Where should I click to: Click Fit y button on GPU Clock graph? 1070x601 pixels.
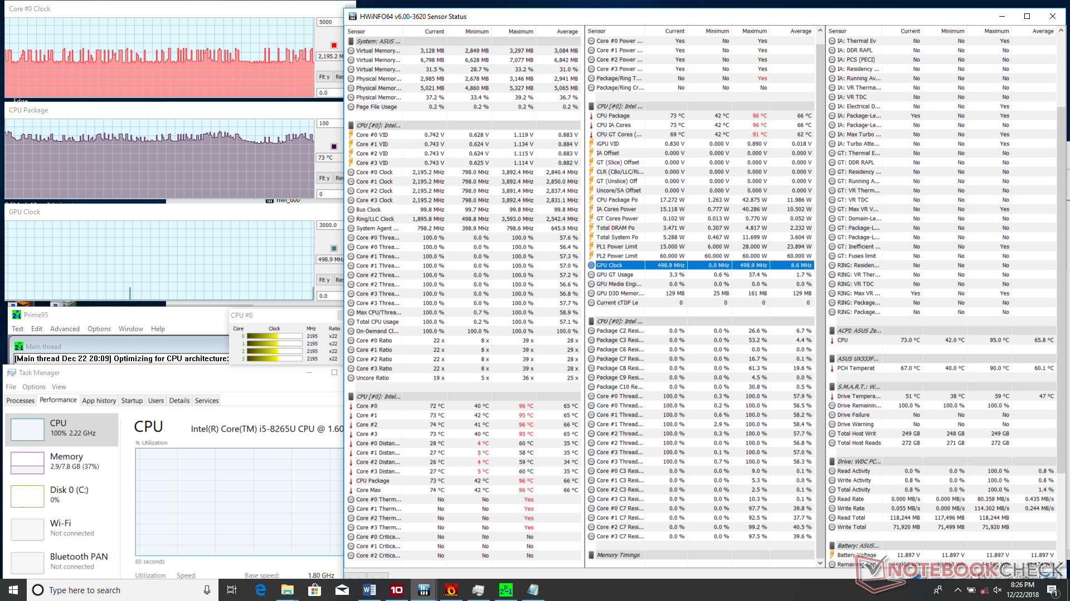click(324, 280)
